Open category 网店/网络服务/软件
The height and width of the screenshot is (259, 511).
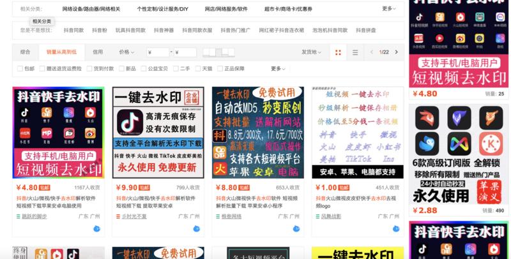coord(226,9)
